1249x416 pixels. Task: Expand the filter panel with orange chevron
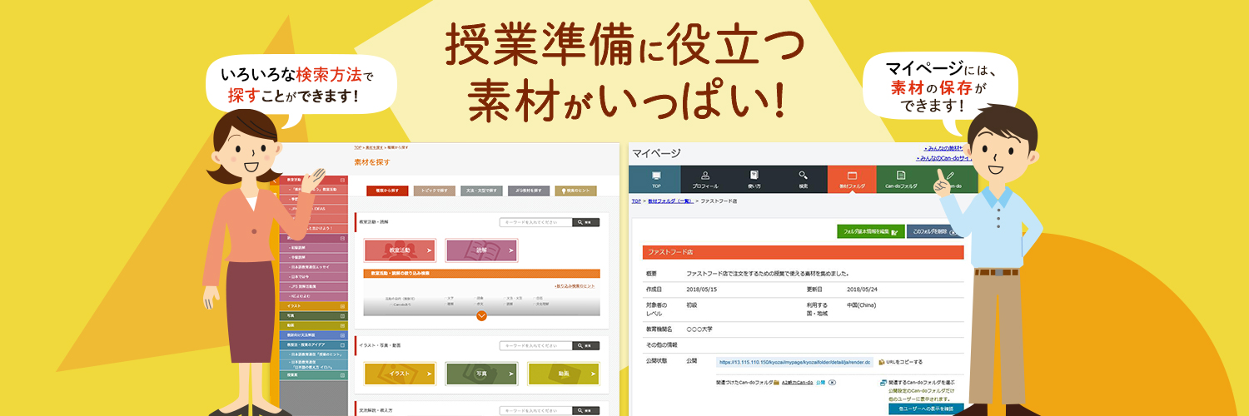[481, 315]
